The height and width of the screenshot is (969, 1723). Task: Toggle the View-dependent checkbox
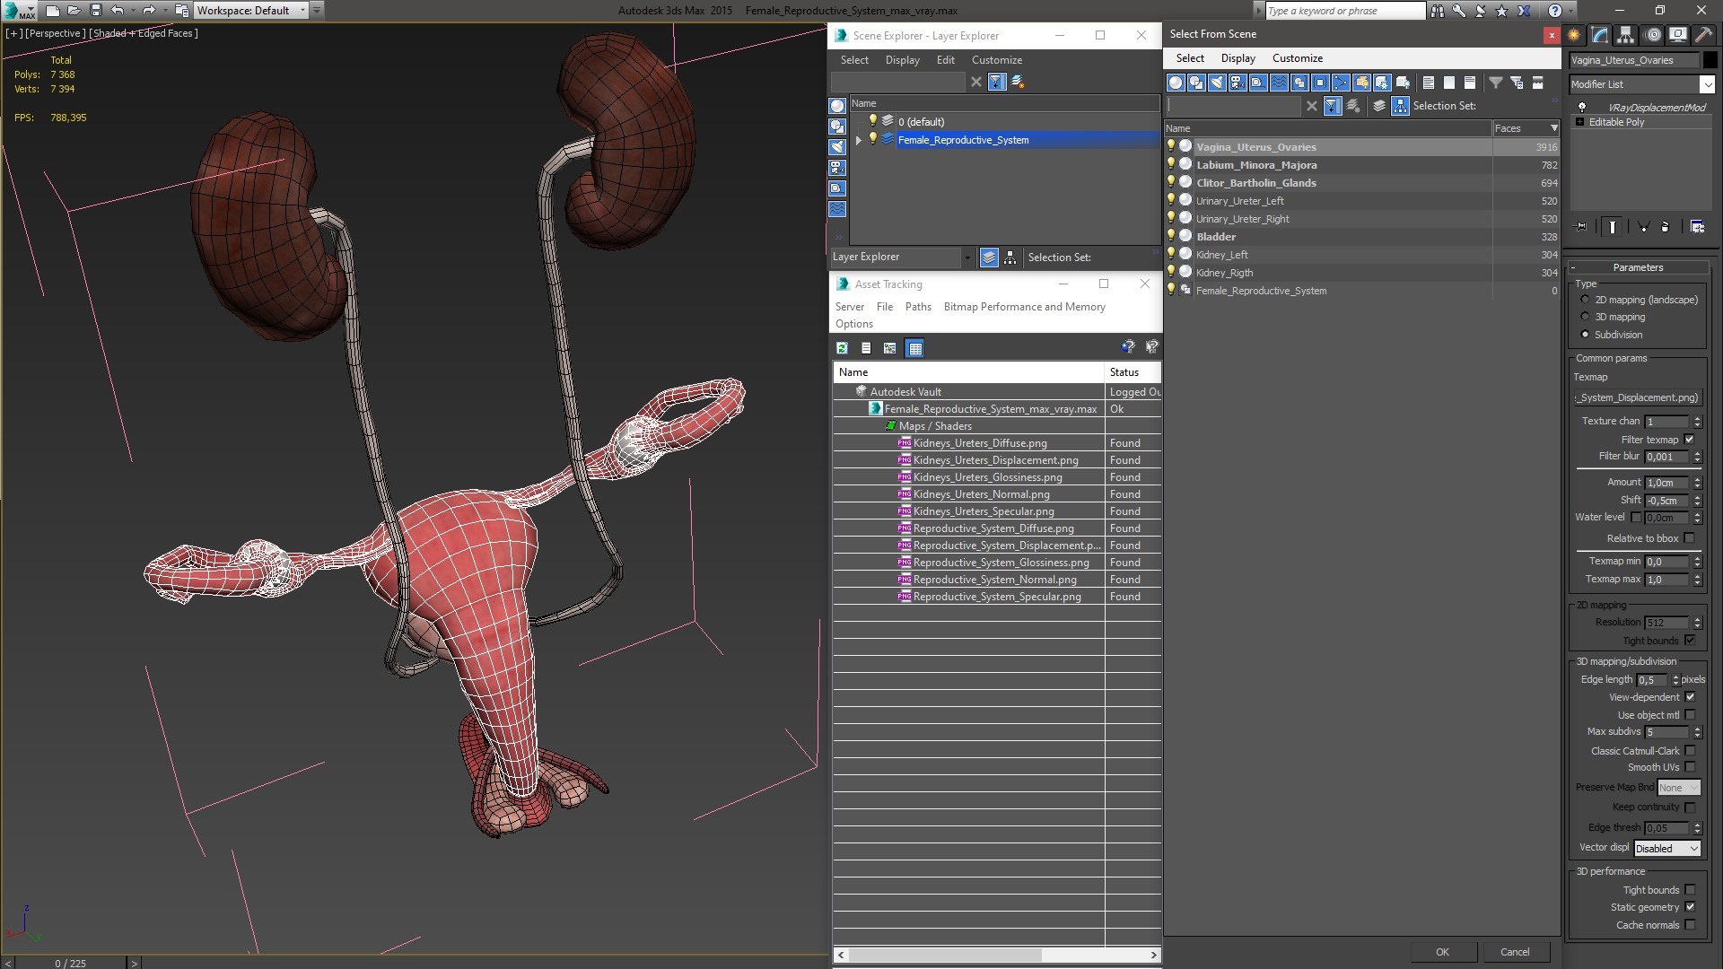point(1690,697)
